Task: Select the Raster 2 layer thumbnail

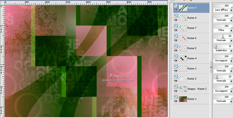Action: click(x=183, y=79)
